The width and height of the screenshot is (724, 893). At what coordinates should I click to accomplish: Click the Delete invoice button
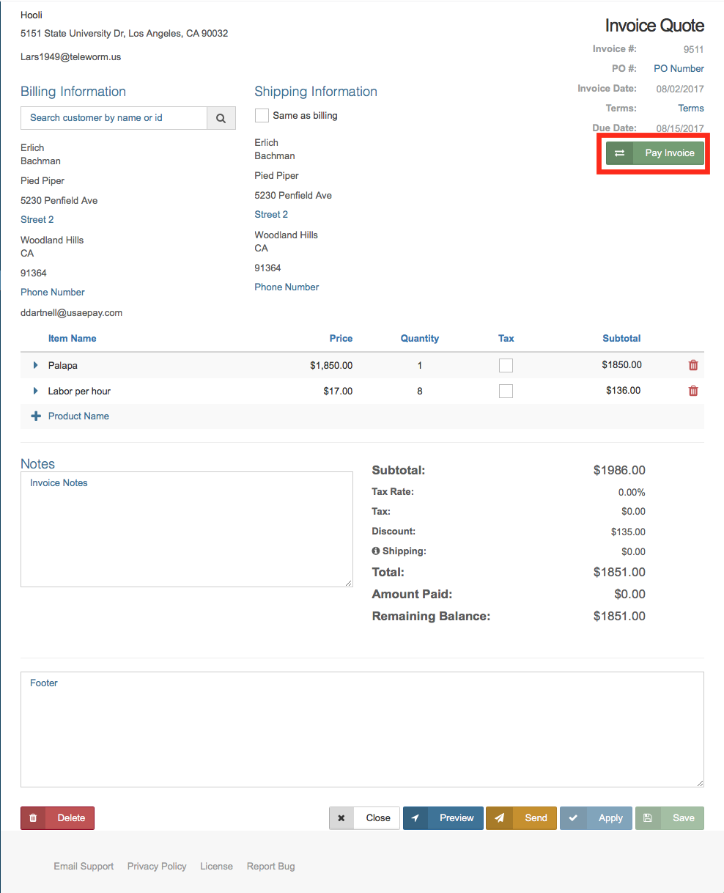[58, 818]
